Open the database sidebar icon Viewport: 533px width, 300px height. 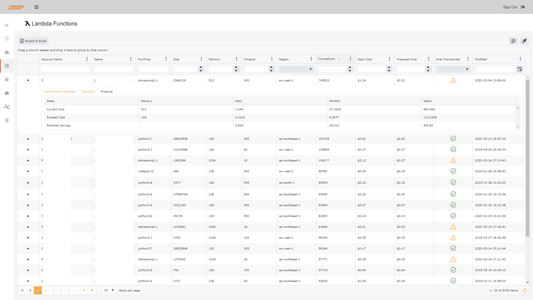click(7, 79)
